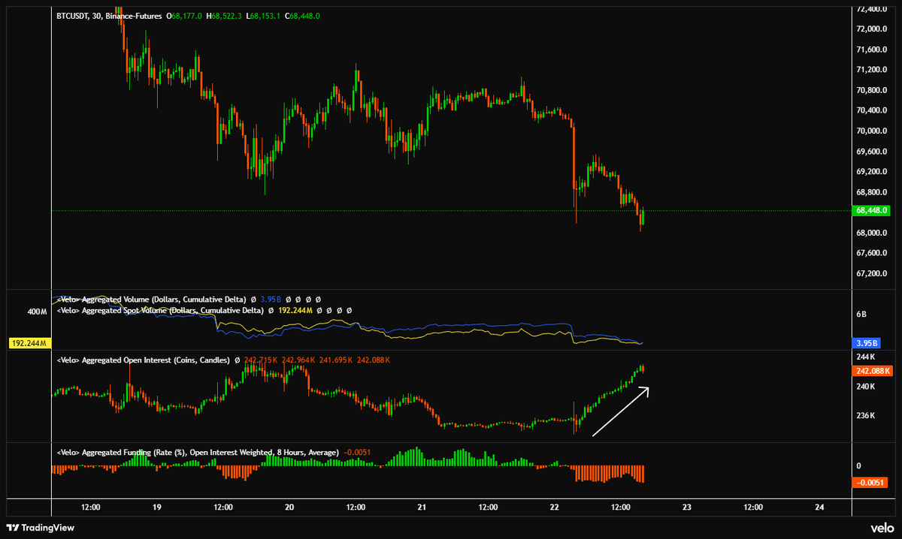Click the 67,600.0 price axis label
902x539 pixels.
click(x=873, y=253)
